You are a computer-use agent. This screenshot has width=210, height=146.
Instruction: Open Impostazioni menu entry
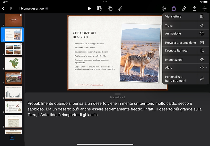pos(186,59)
